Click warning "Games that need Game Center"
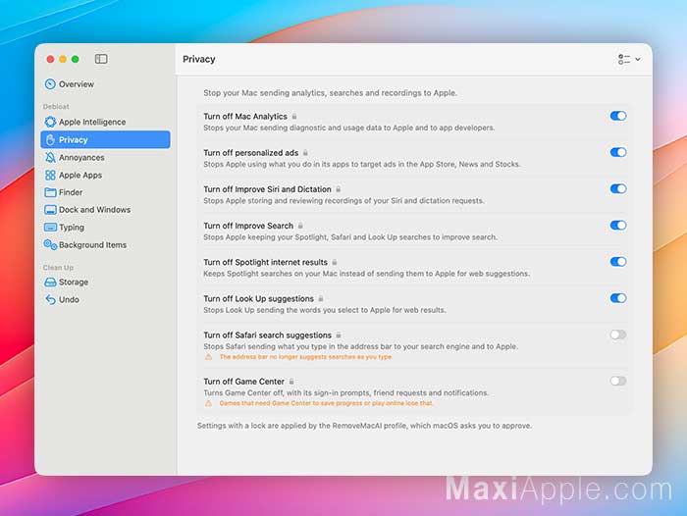 327,403
